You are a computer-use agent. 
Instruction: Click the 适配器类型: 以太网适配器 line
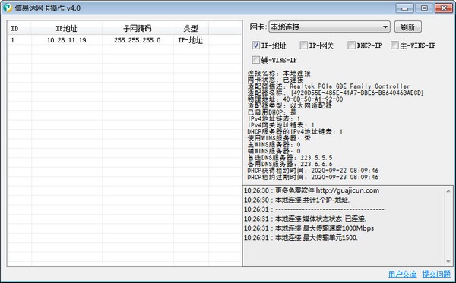pyautogui.click(x=290, y=105)
